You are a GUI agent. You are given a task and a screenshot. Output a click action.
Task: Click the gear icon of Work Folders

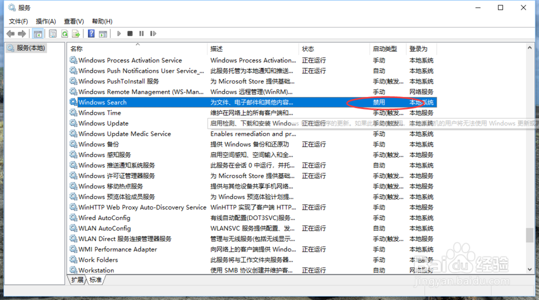73,260
